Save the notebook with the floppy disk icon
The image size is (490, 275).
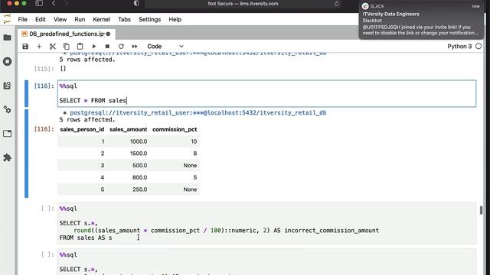(x=25, y=47)
